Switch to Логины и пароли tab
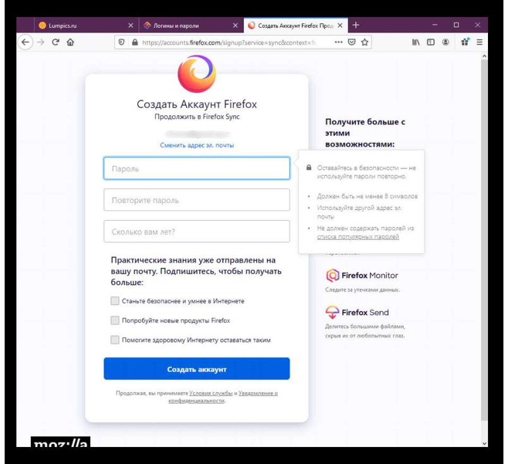 [x=191, y=25]
